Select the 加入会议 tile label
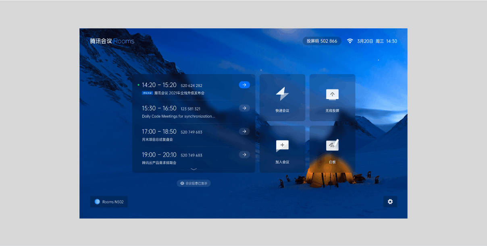Viewport: 487px width, 246px height. coord(282,162)
